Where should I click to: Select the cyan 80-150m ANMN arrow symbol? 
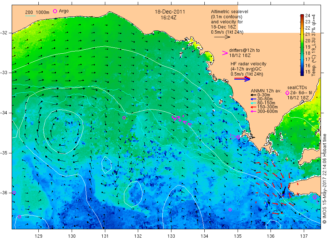(x=254, y=103)
